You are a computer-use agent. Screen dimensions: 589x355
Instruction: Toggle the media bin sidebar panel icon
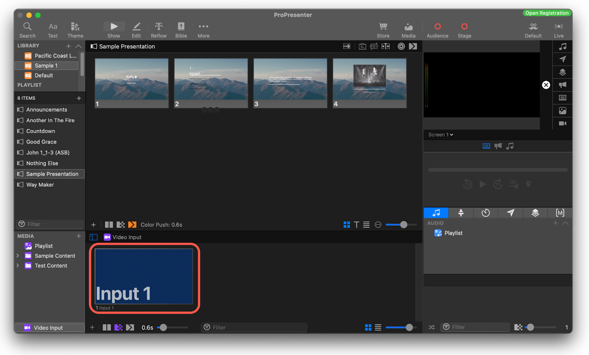pos(94,237)
